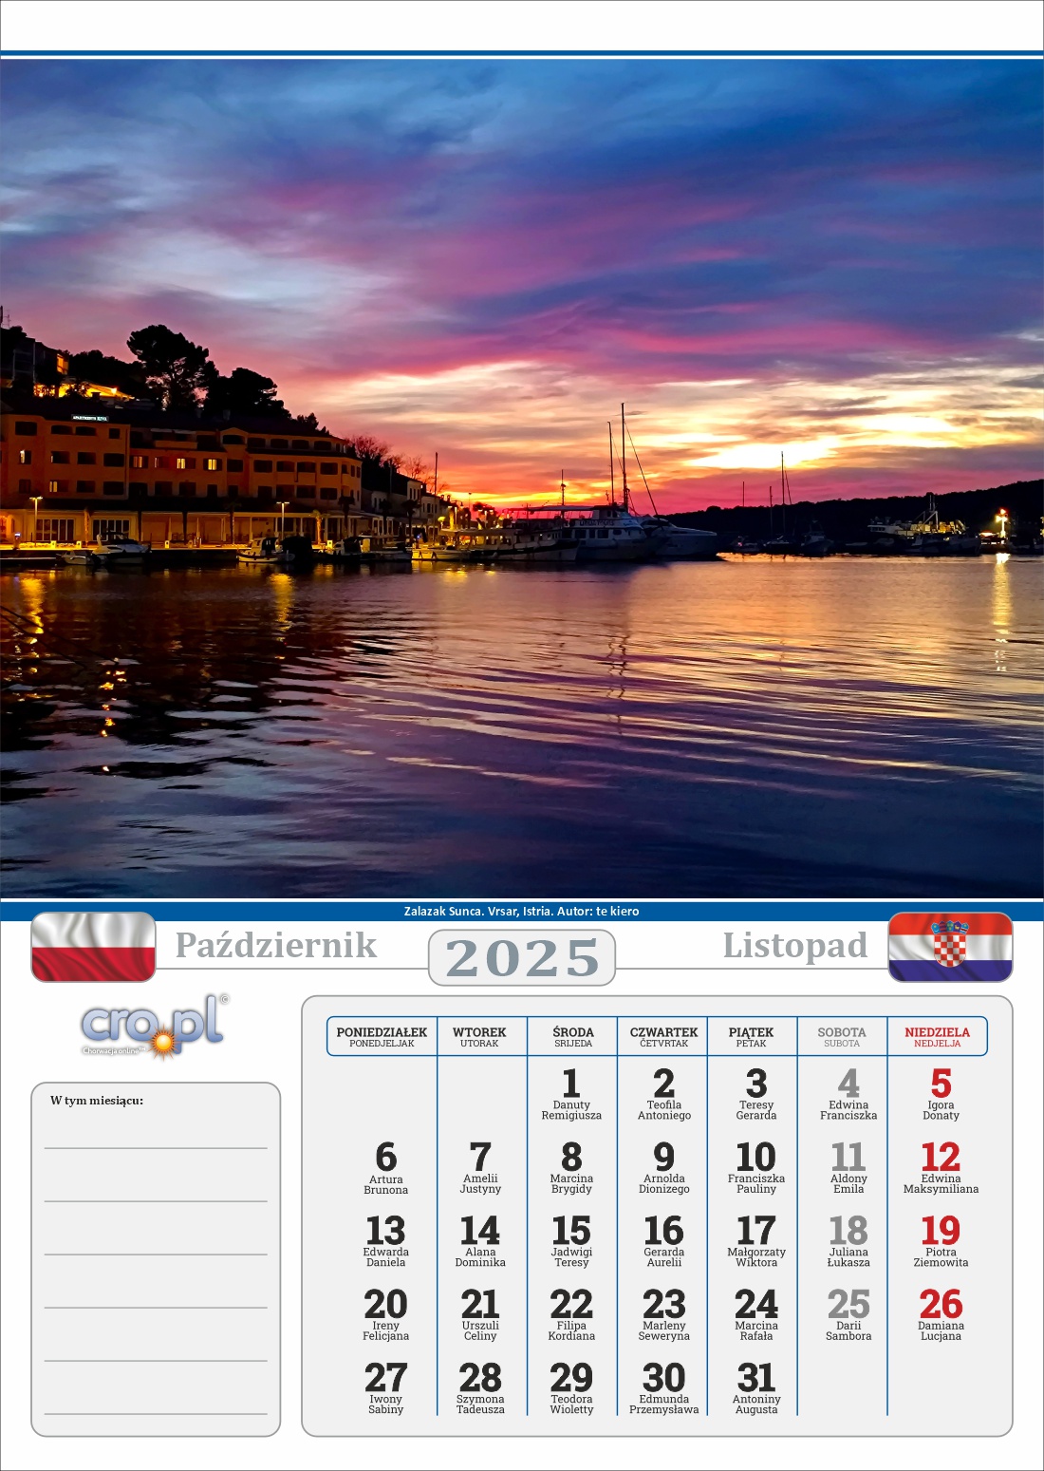Select the 2025 year badge
The width and height of the screenshot is (1044, 1471).
click(x=522, y=957)
